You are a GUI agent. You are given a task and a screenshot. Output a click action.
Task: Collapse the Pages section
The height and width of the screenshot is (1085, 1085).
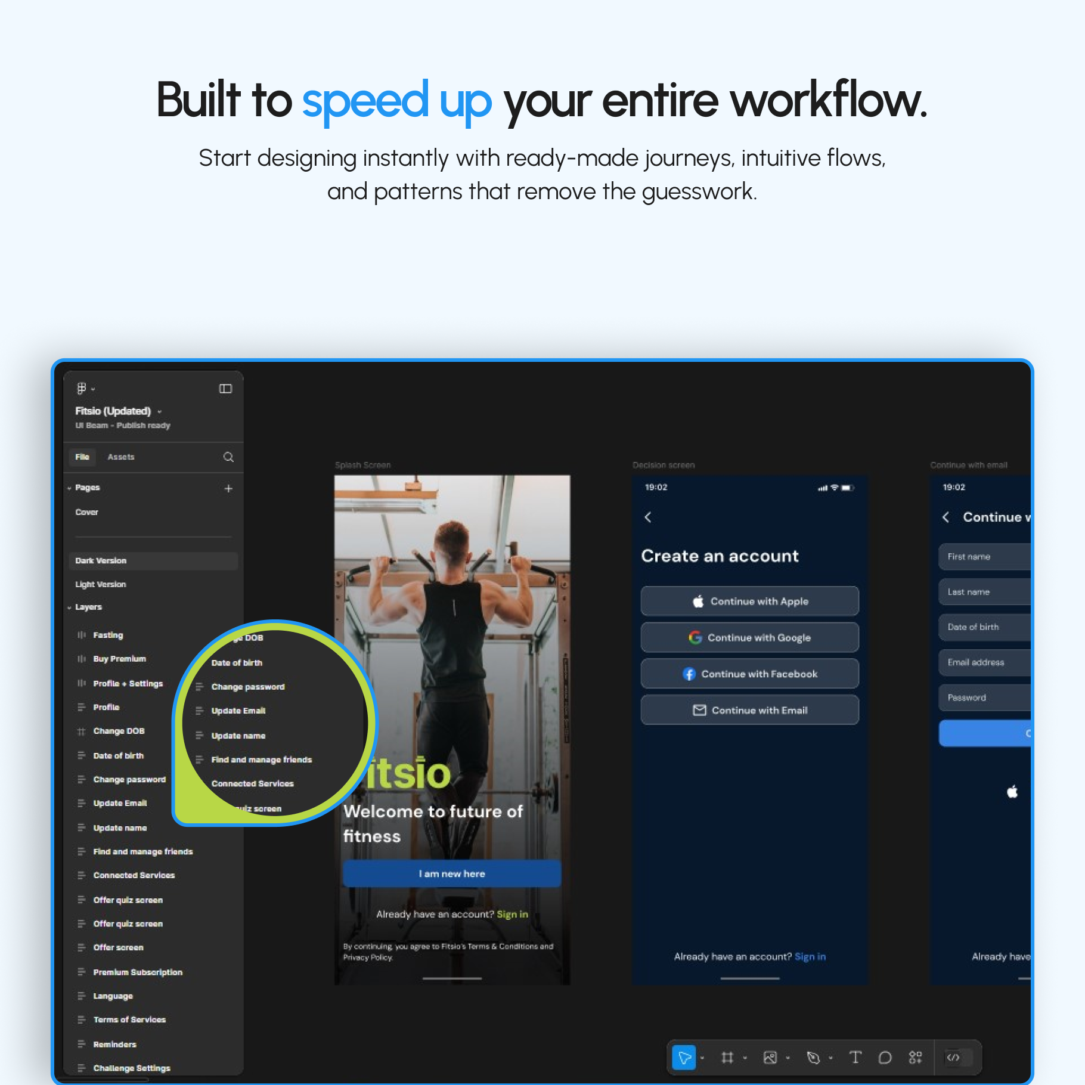[70, 488]
